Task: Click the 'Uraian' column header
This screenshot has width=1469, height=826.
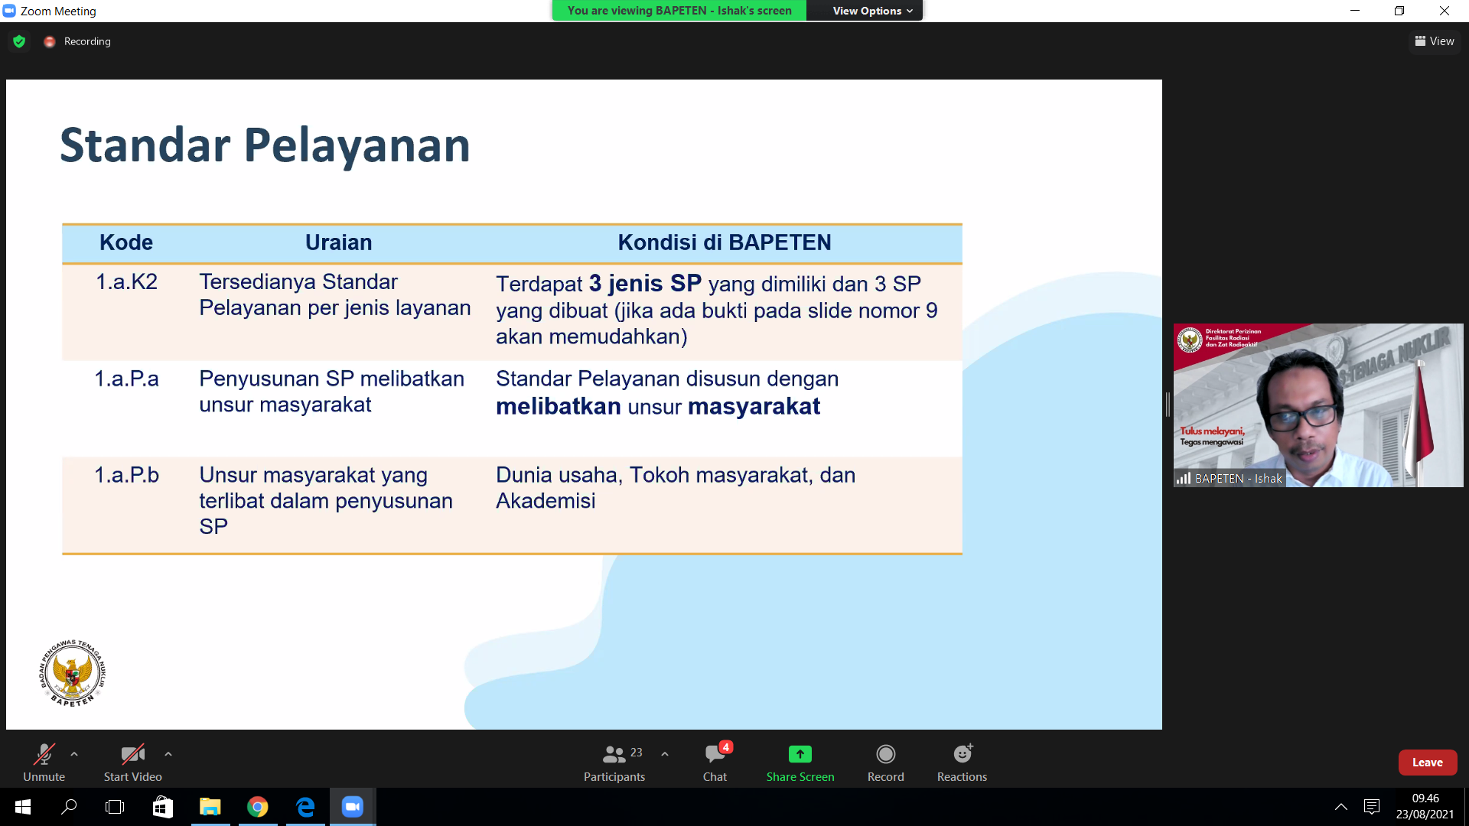Action: pos(339,242)
